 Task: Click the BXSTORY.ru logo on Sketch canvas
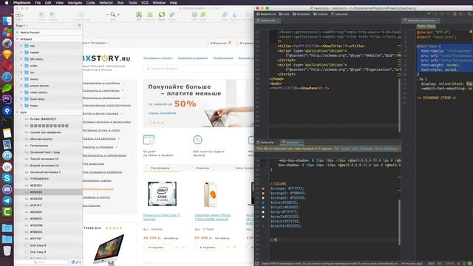(x=106, y=58)
